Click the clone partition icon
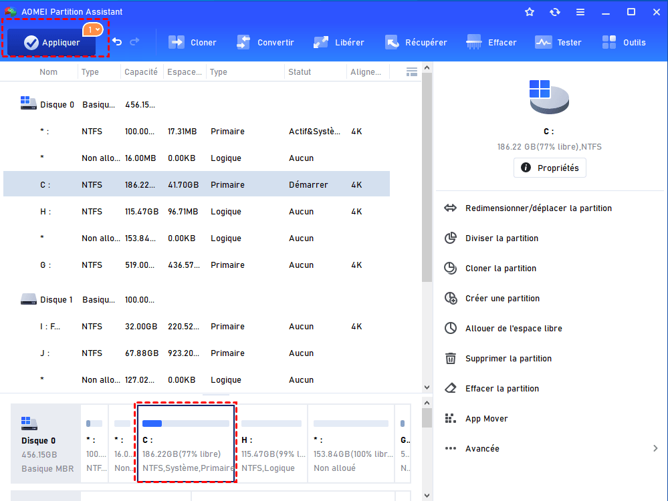The width and height of the screenshot is (668, 501). [450, 268]
